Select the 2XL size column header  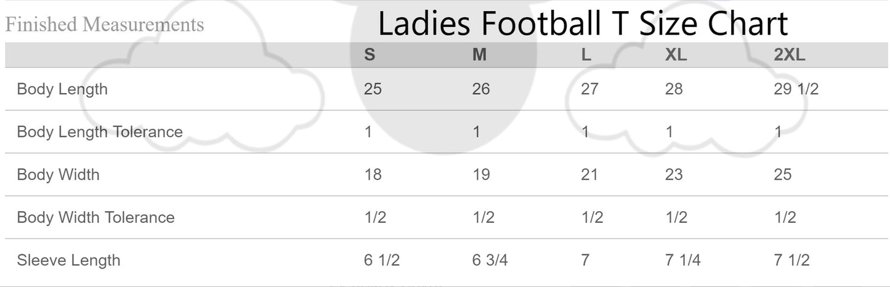point(789,55)
